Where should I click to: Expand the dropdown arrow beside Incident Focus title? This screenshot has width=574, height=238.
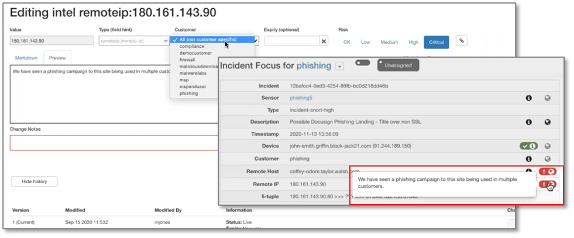pyautogui.click(x=340, y=66)
